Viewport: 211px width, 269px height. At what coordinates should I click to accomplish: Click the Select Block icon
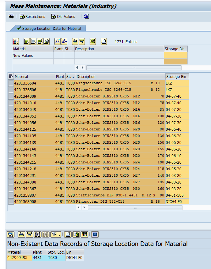click(x=40, y=41)
